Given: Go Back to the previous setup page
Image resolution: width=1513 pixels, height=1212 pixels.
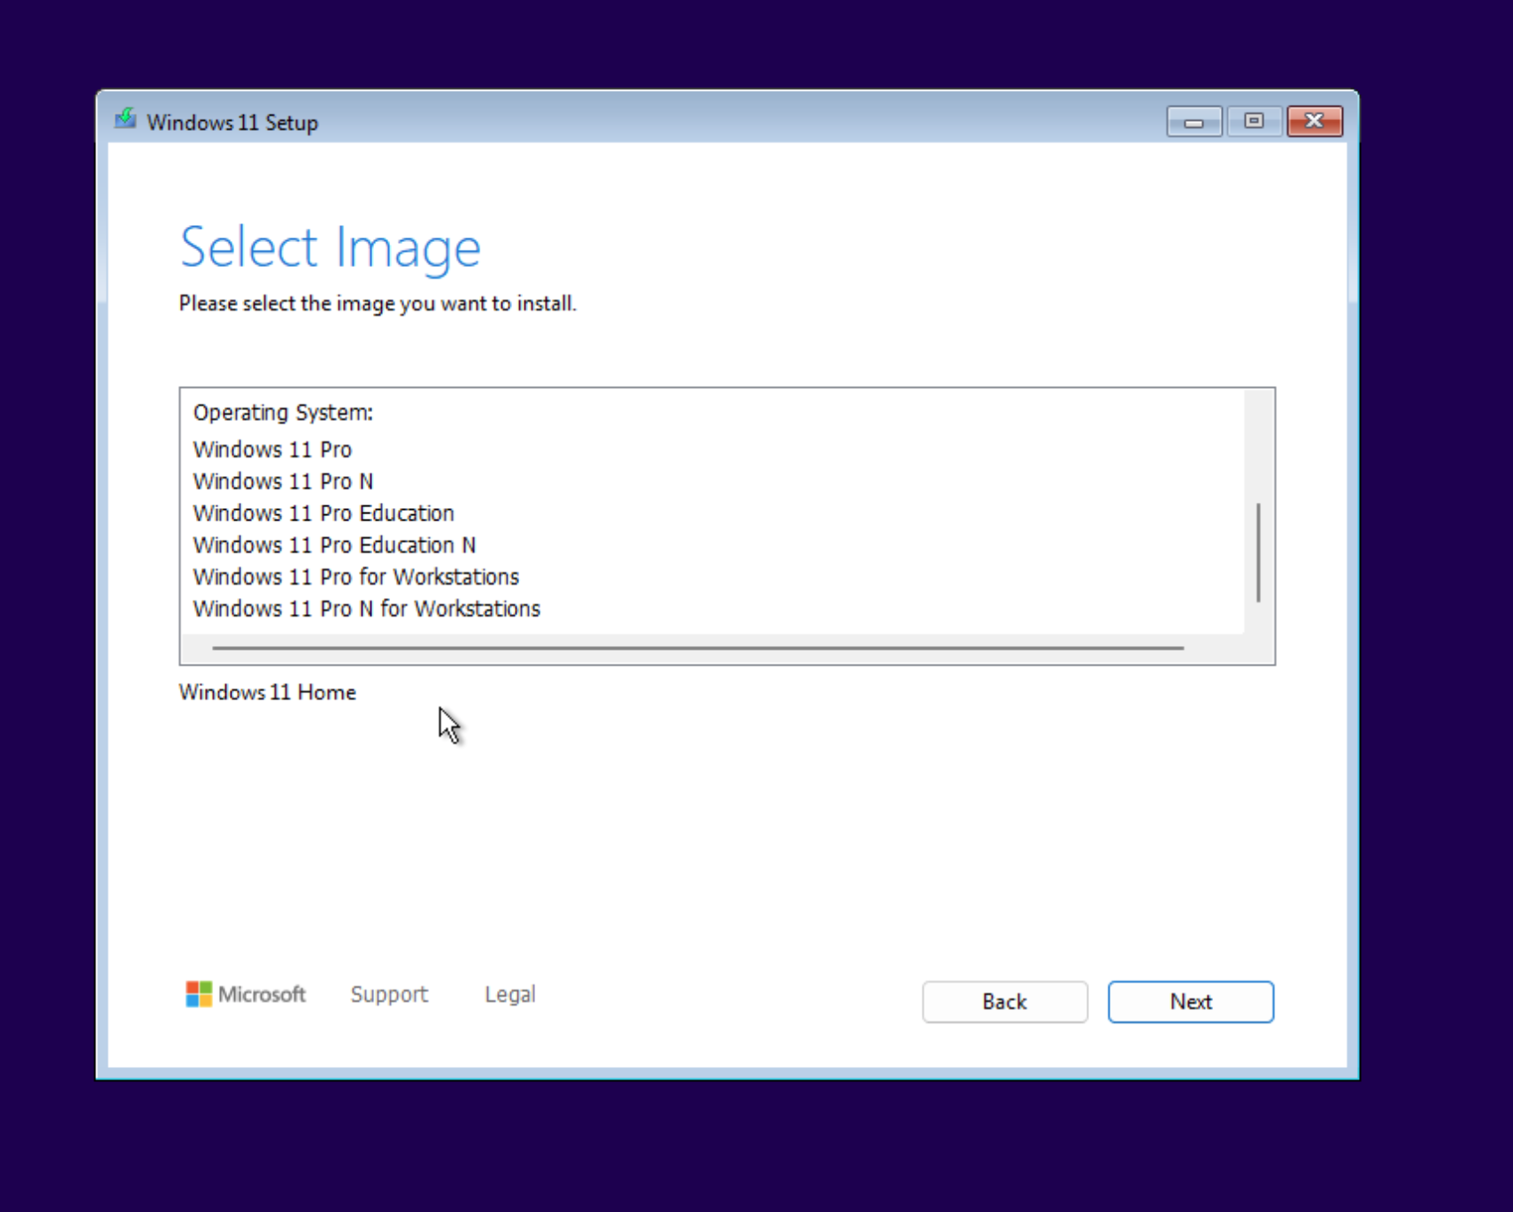Looking at the screenshot, I should click(1005, 1002).
